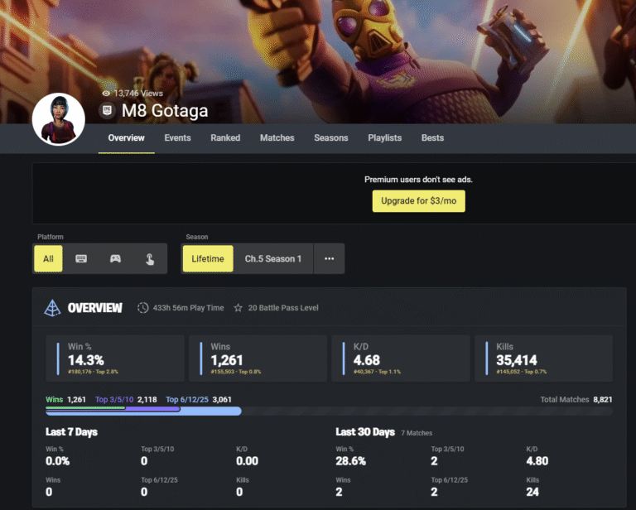Click the eye icon next to 13,746 Views
The image size is (636, 510).
pyautogui.click(x=106, y=94)
